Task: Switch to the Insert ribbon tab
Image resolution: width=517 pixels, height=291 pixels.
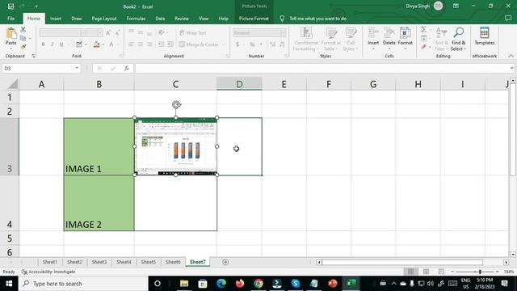Action: [56, 19]
